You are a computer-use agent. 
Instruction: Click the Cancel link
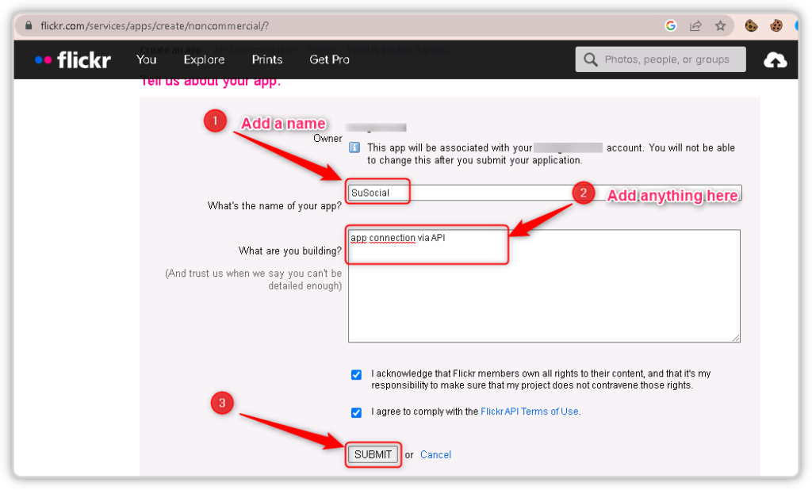coord(435,454)
